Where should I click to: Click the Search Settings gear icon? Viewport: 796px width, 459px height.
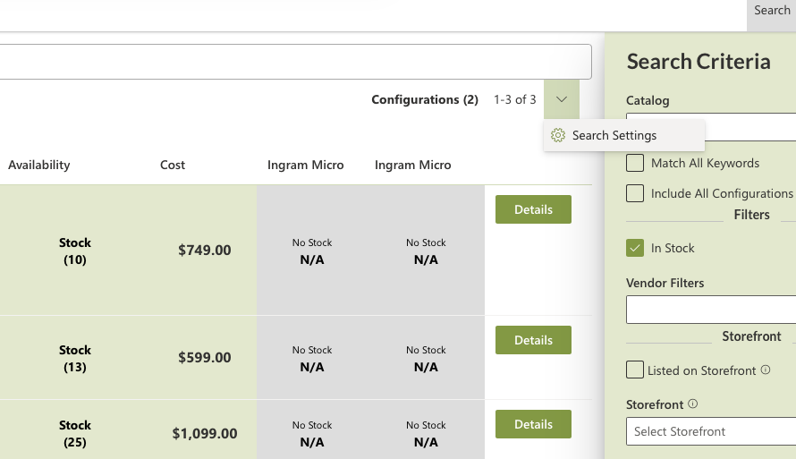[x=558, y=135]
